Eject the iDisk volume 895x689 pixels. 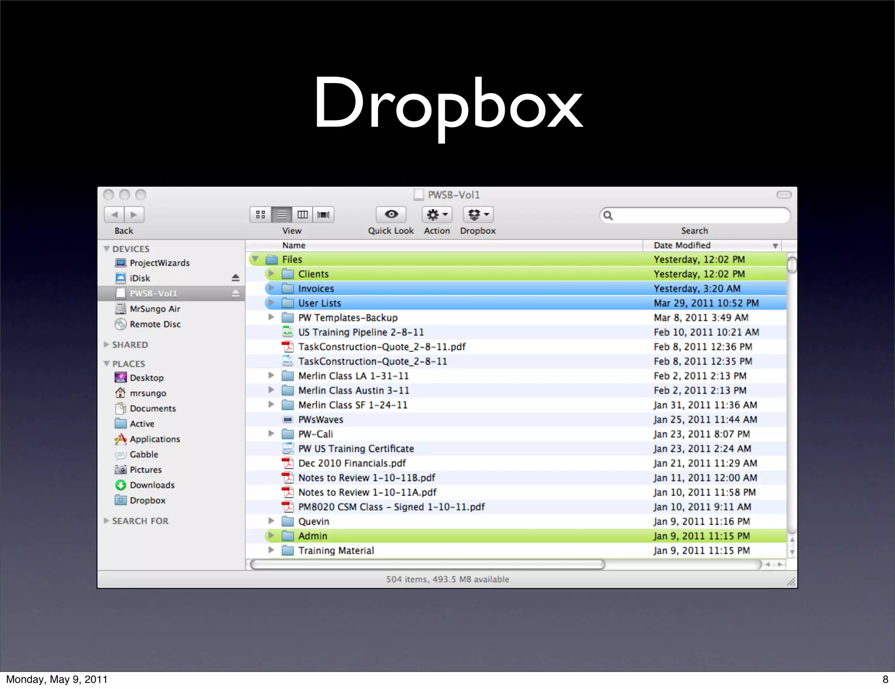(236, 278)
